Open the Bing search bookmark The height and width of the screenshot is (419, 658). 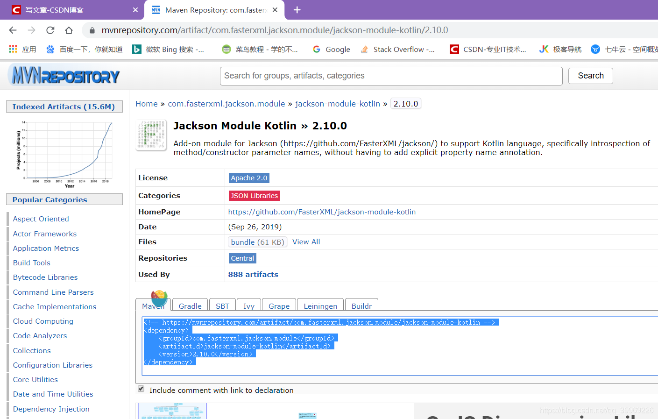(169, 49)
